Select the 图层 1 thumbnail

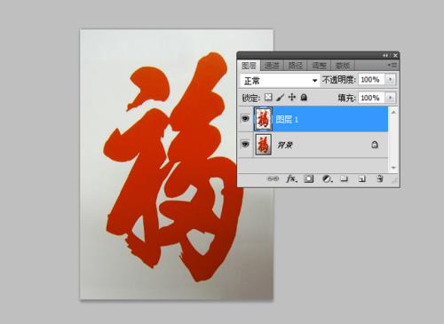coord(263,119)
